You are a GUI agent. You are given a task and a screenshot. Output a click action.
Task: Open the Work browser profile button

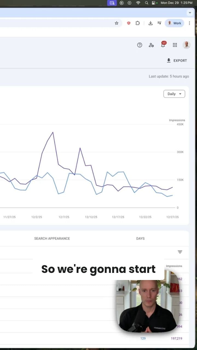pos(174,23)
